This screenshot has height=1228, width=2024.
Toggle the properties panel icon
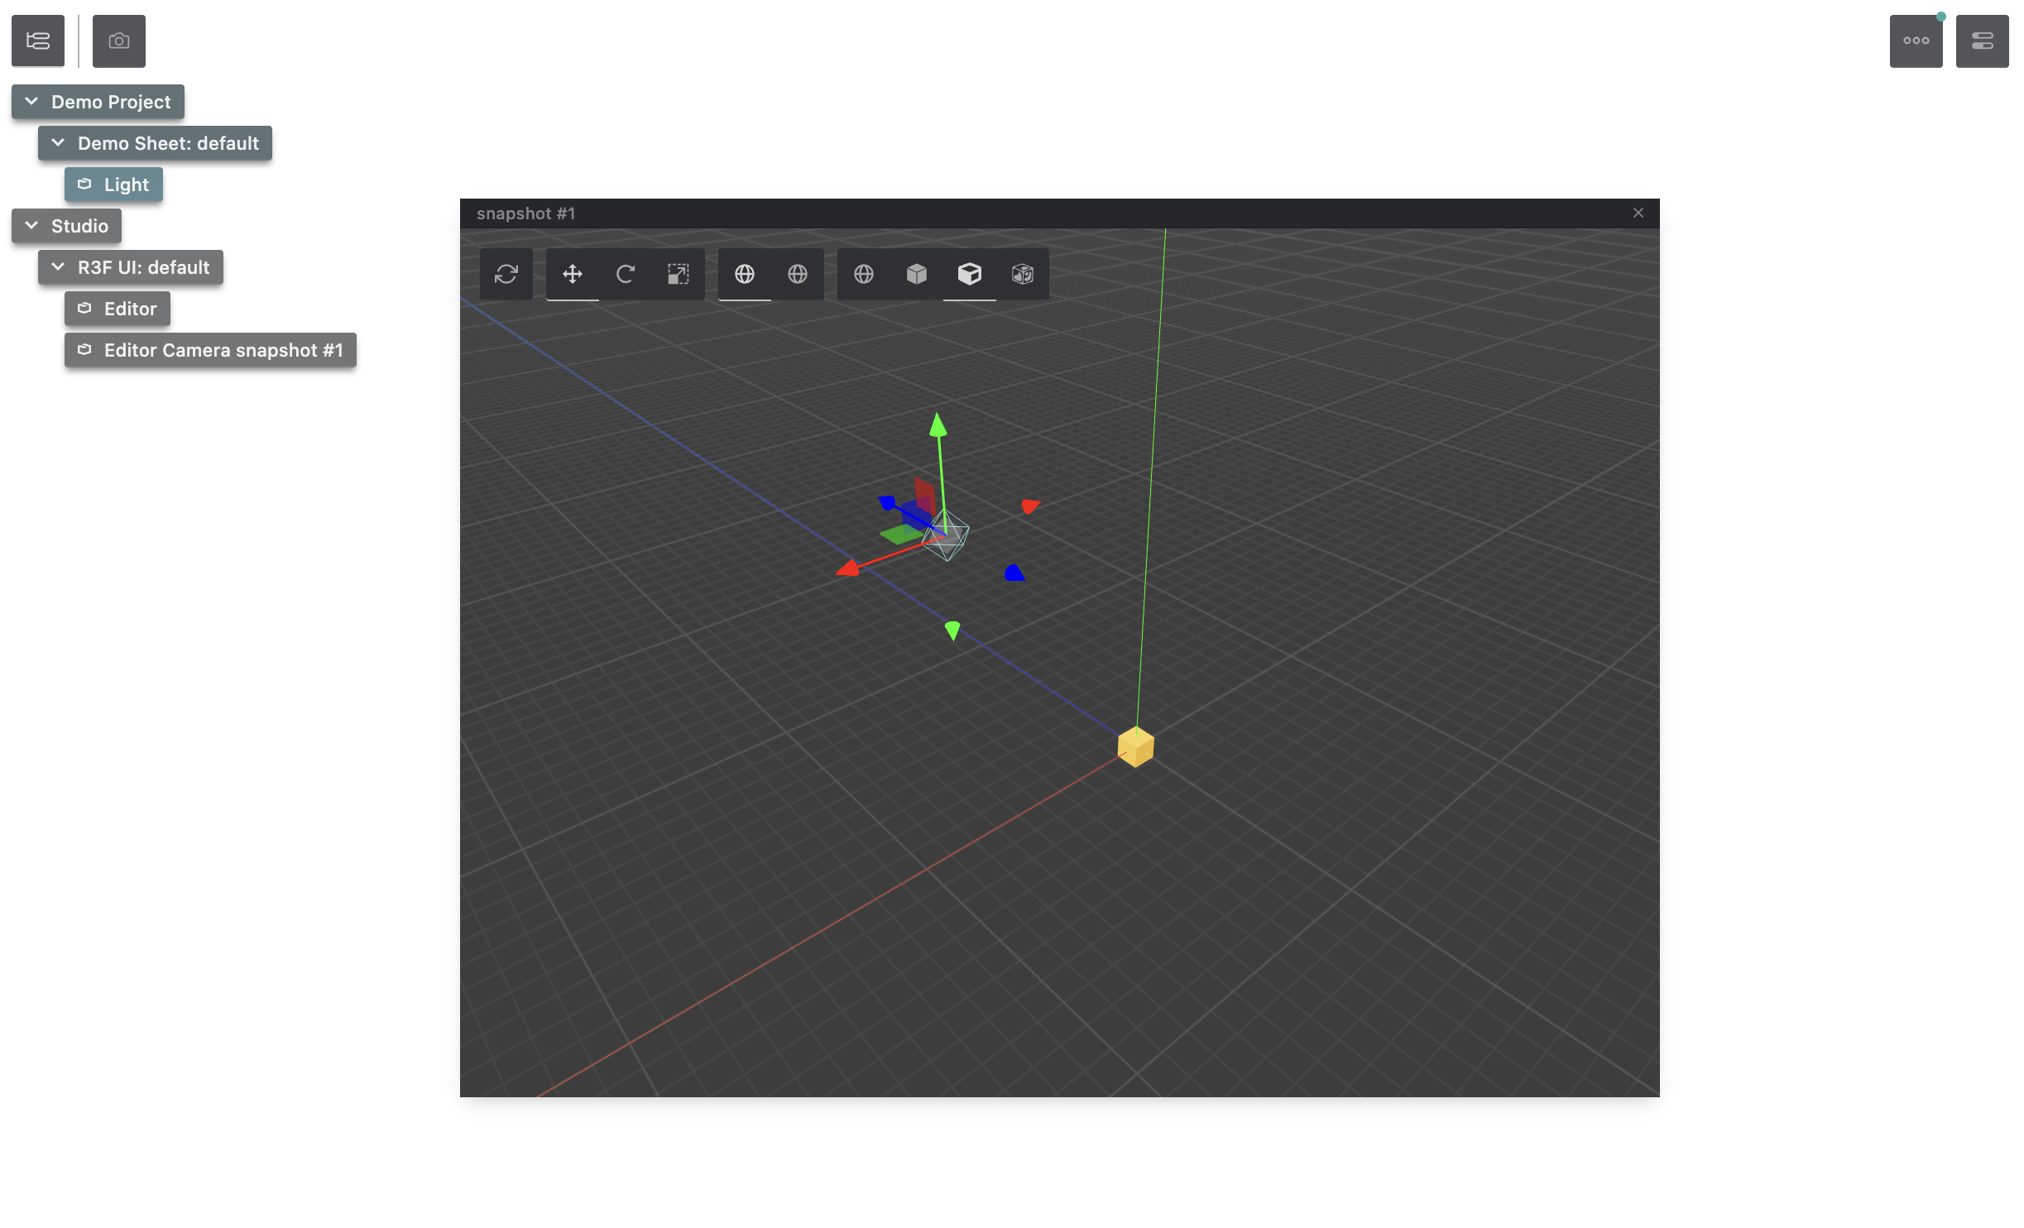(1982, 41)
